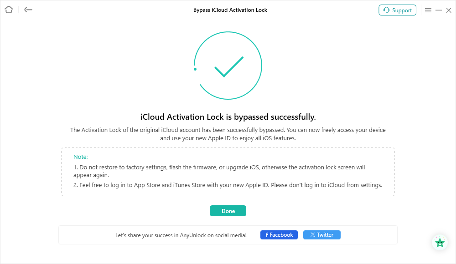Click the back arrow icon
456x264 pixels.
28,10
